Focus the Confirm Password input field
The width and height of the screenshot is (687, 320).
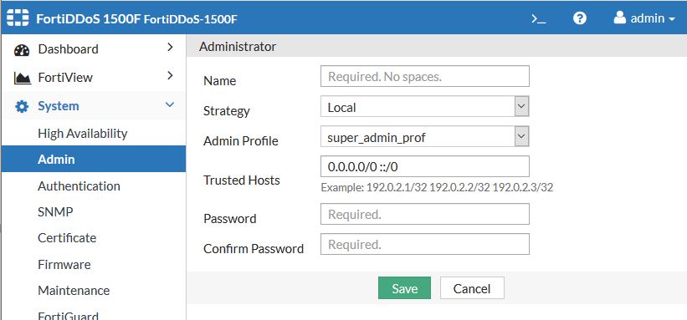tap(424, 244)
